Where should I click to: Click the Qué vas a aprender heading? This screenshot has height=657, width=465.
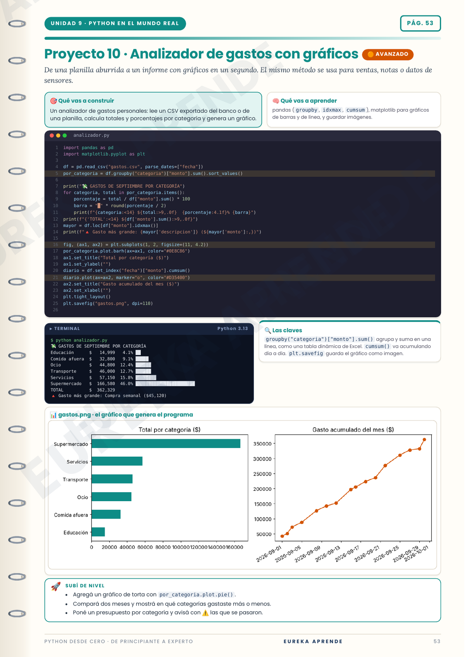pyautogui.click(x=308, y=101)
